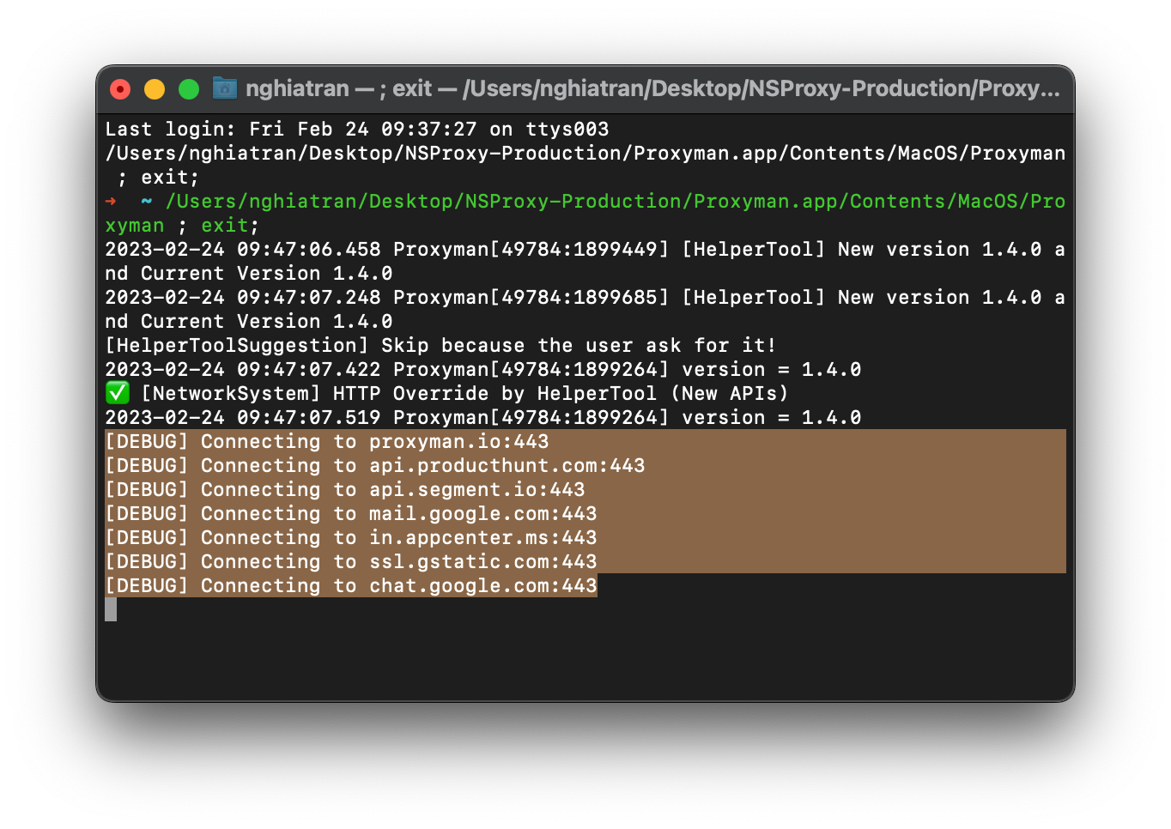The width and height of the screenshot is (1171, 829).
Task: Click the yellow minimize traffic light
Action: coord(154,88)
